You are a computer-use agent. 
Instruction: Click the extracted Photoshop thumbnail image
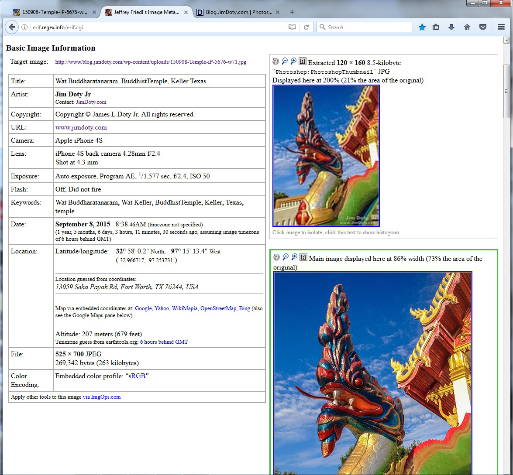pos(326,156)
